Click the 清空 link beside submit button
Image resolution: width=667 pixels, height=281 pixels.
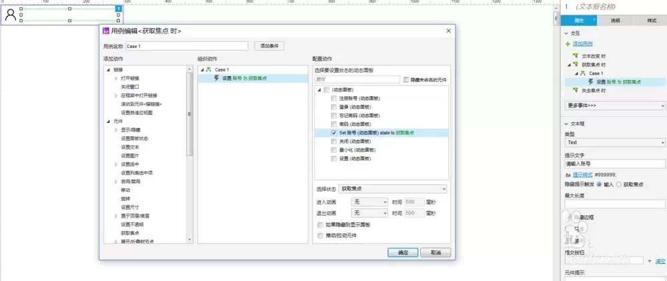(x=660, y=261)
